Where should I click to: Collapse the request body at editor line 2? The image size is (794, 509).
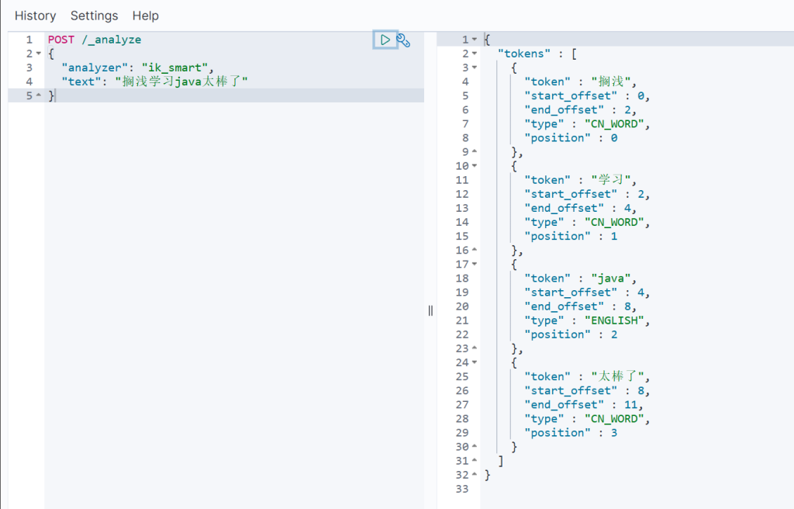click(x=39, y=54)
